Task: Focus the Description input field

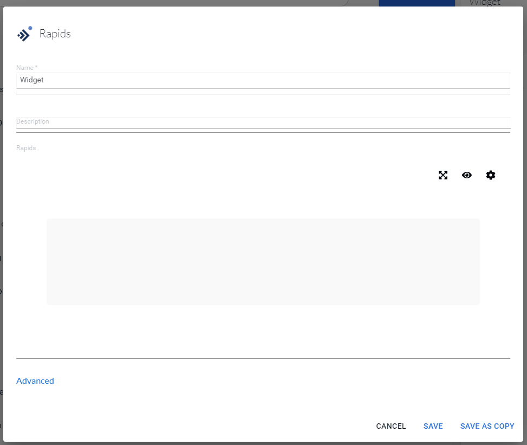Action: pos(263,123)
